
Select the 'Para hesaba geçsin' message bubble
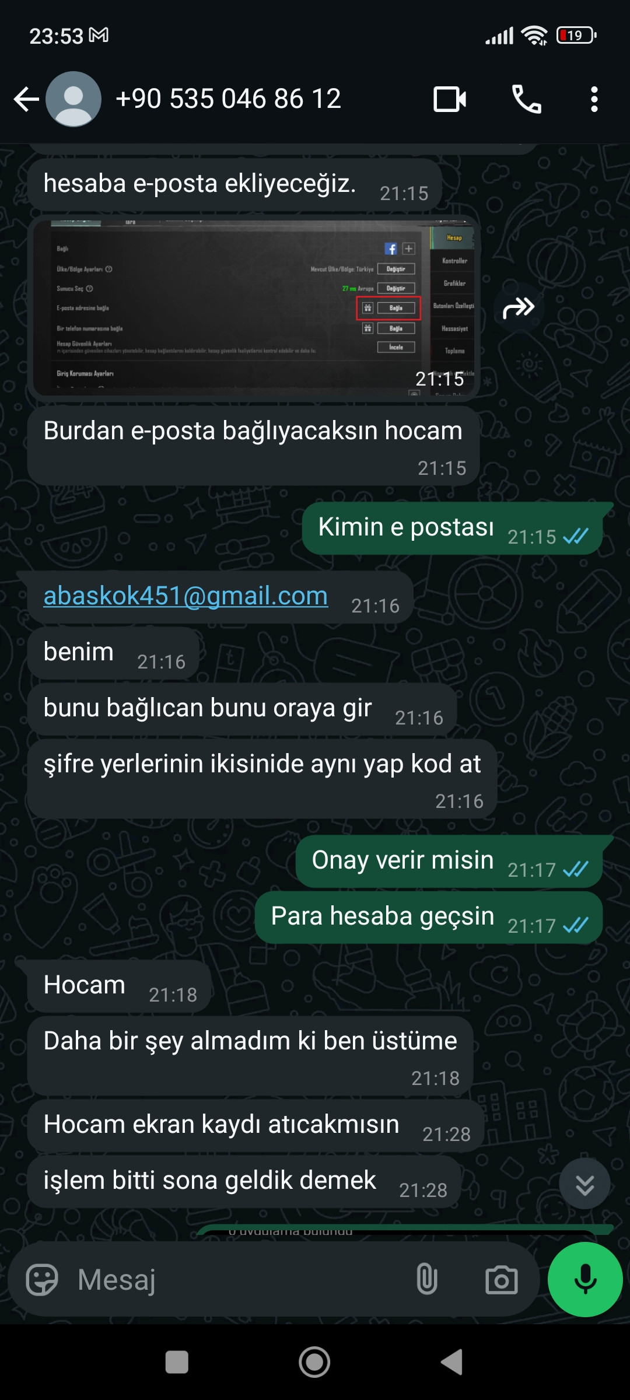click(429, 917)
